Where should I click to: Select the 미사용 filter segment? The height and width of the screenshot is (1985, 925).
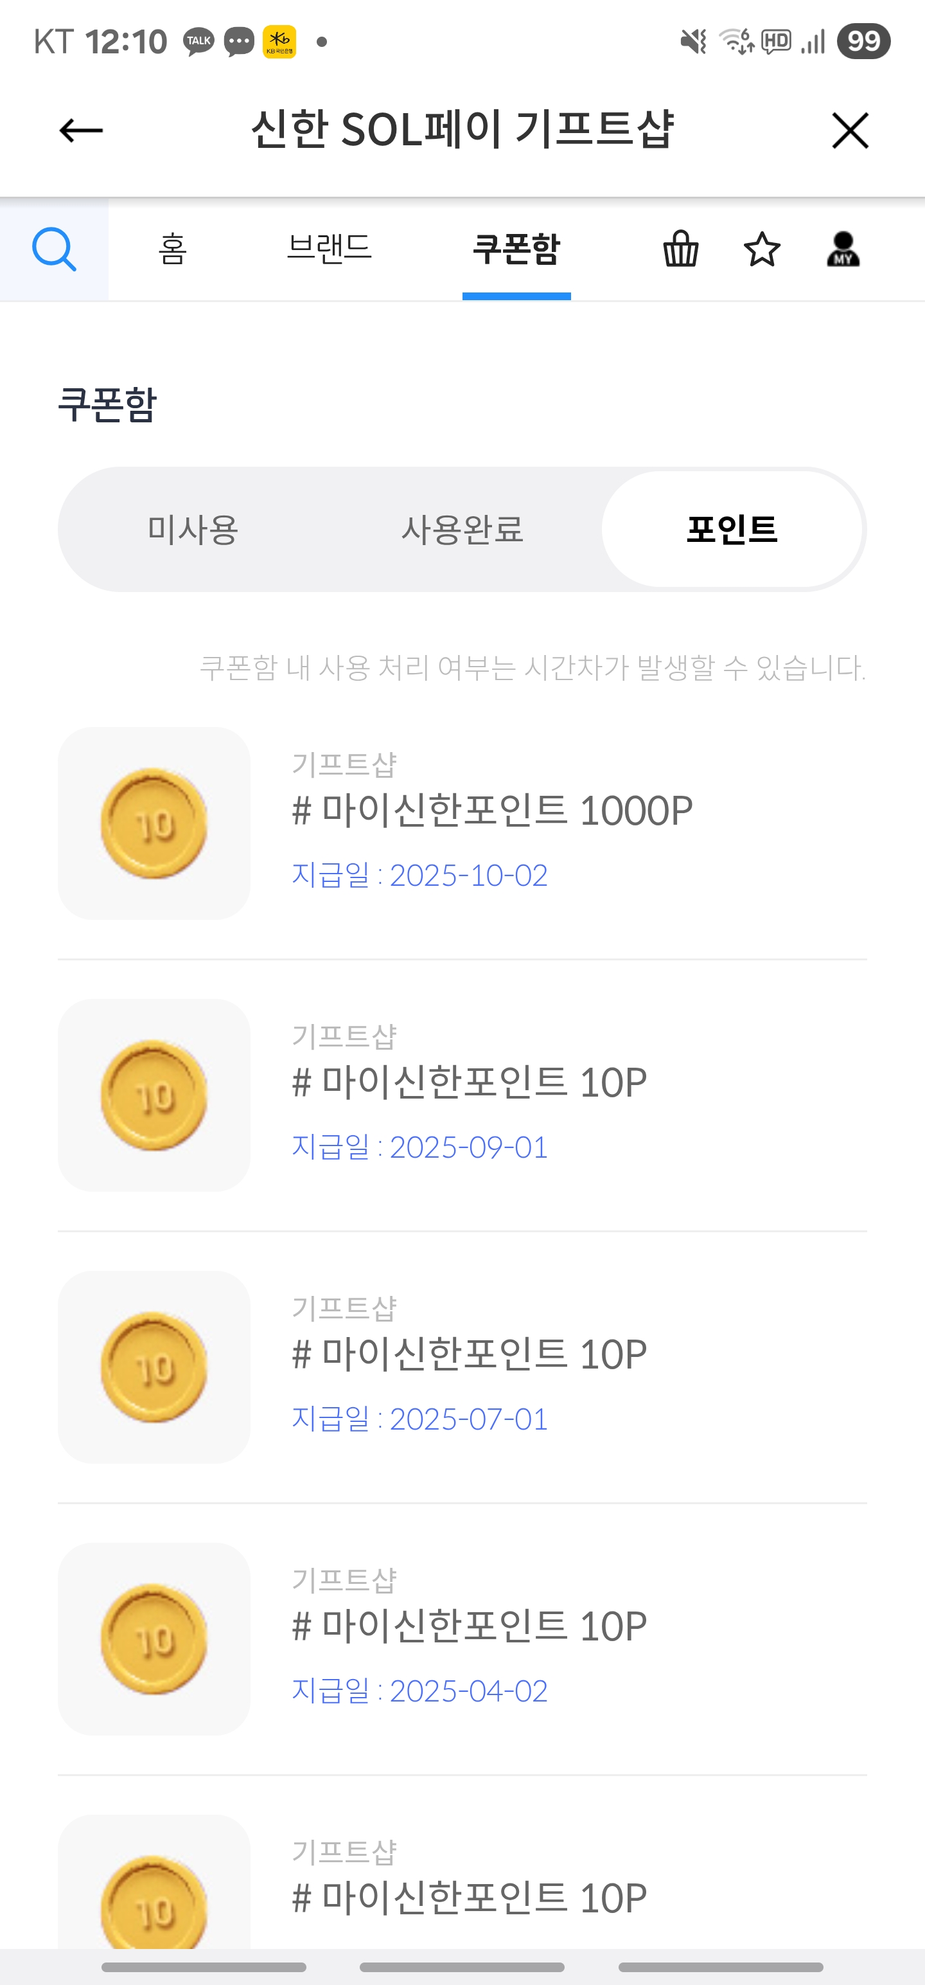[193, 530]
